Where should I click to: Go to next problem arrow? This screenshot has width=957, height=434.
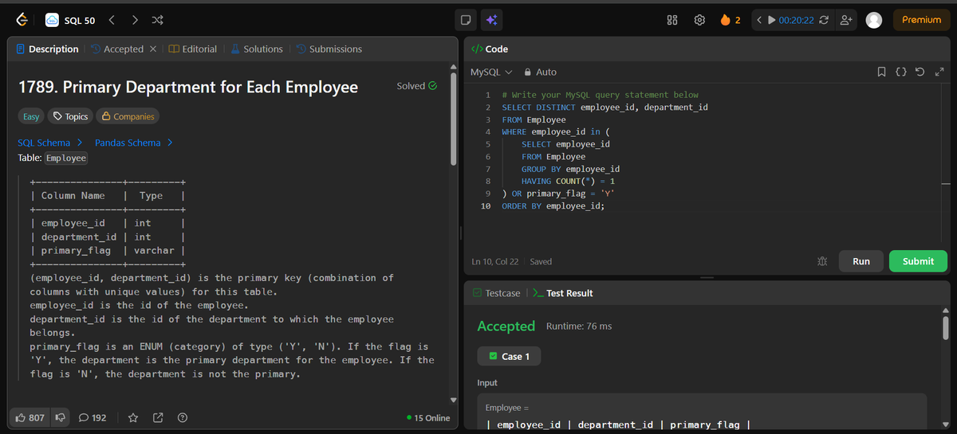133,20
